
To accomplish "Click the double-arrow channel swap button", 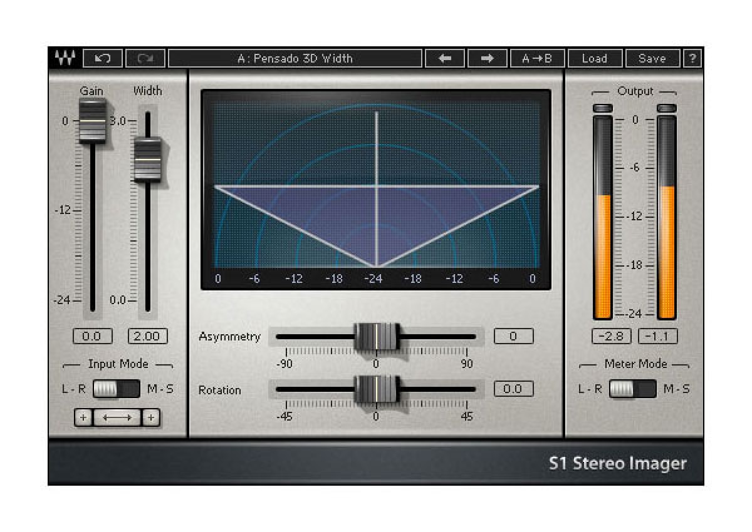I will point(117,417).
